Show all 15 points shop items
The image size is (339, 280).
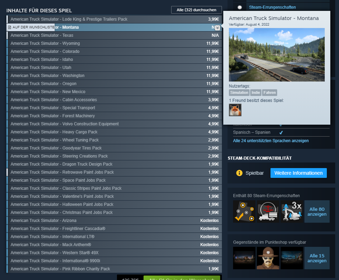point(317,258)
